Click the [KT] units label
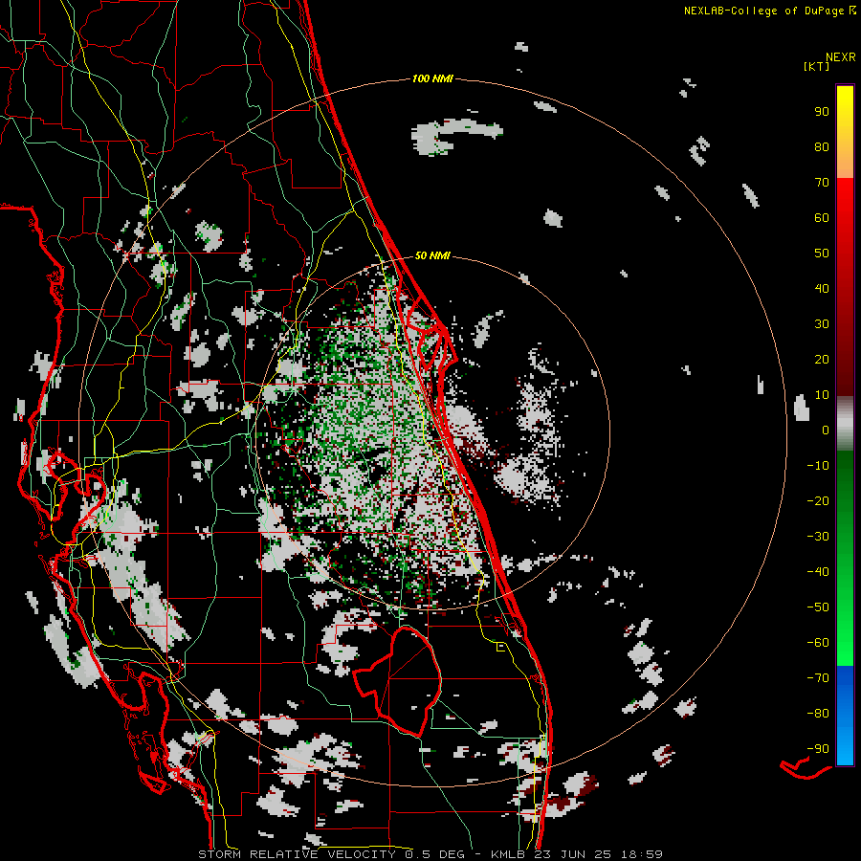 816,66
